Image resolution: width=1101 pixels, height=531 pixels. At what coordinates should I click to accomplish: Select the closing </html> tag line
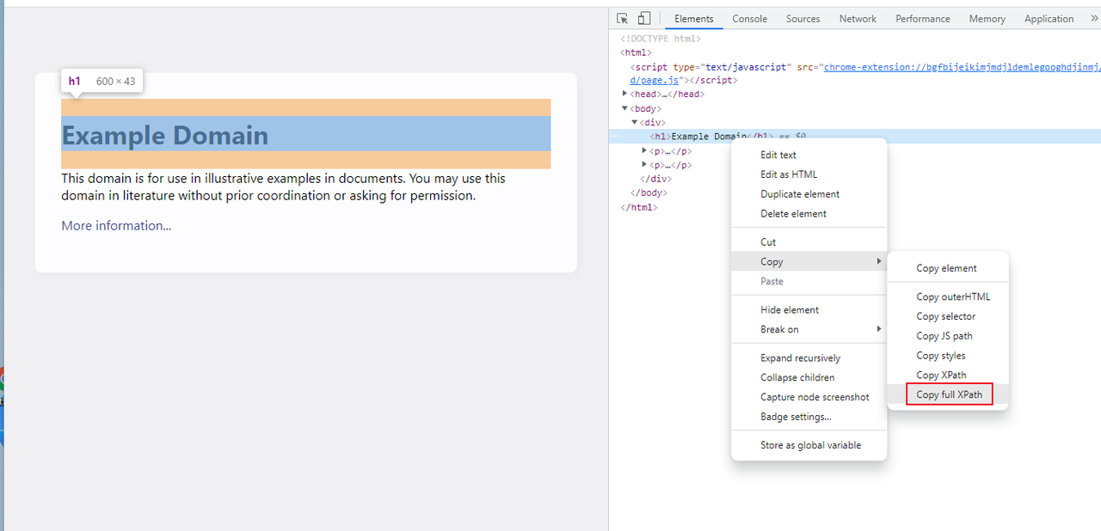(639, 207)
